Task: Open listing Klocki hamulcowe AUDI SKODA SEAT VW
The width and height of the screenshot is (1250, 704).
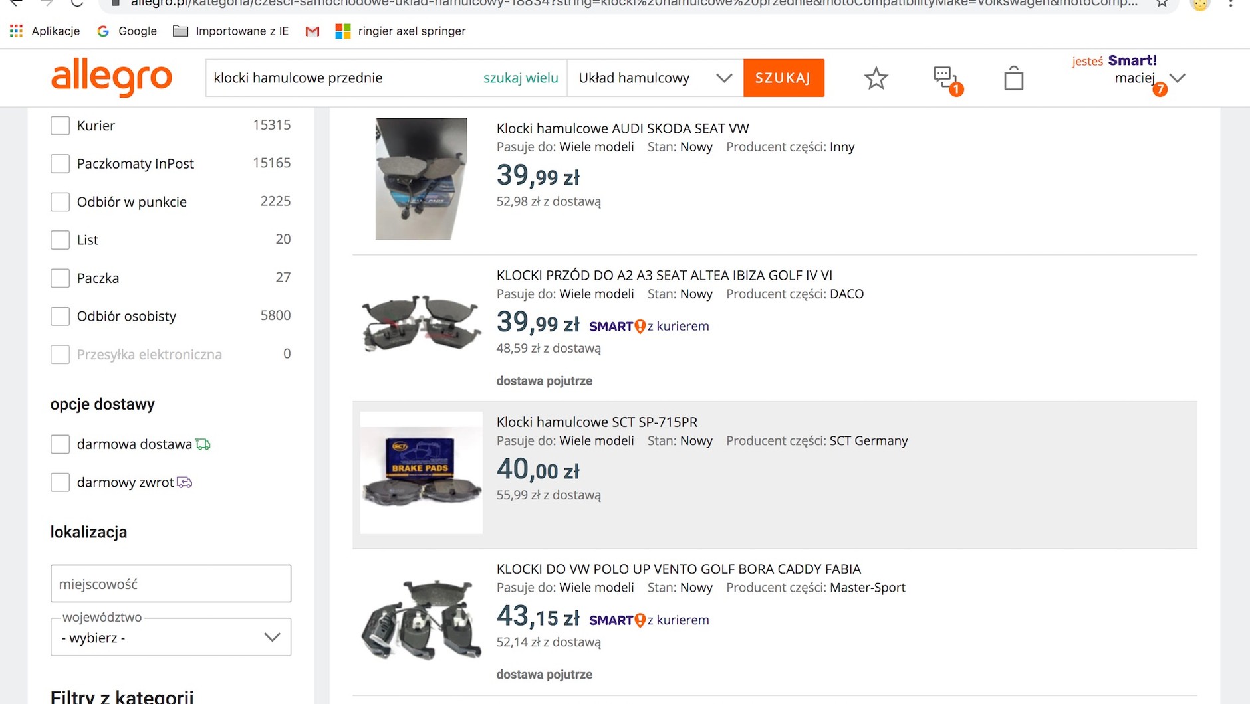Action: coord(622,128)
